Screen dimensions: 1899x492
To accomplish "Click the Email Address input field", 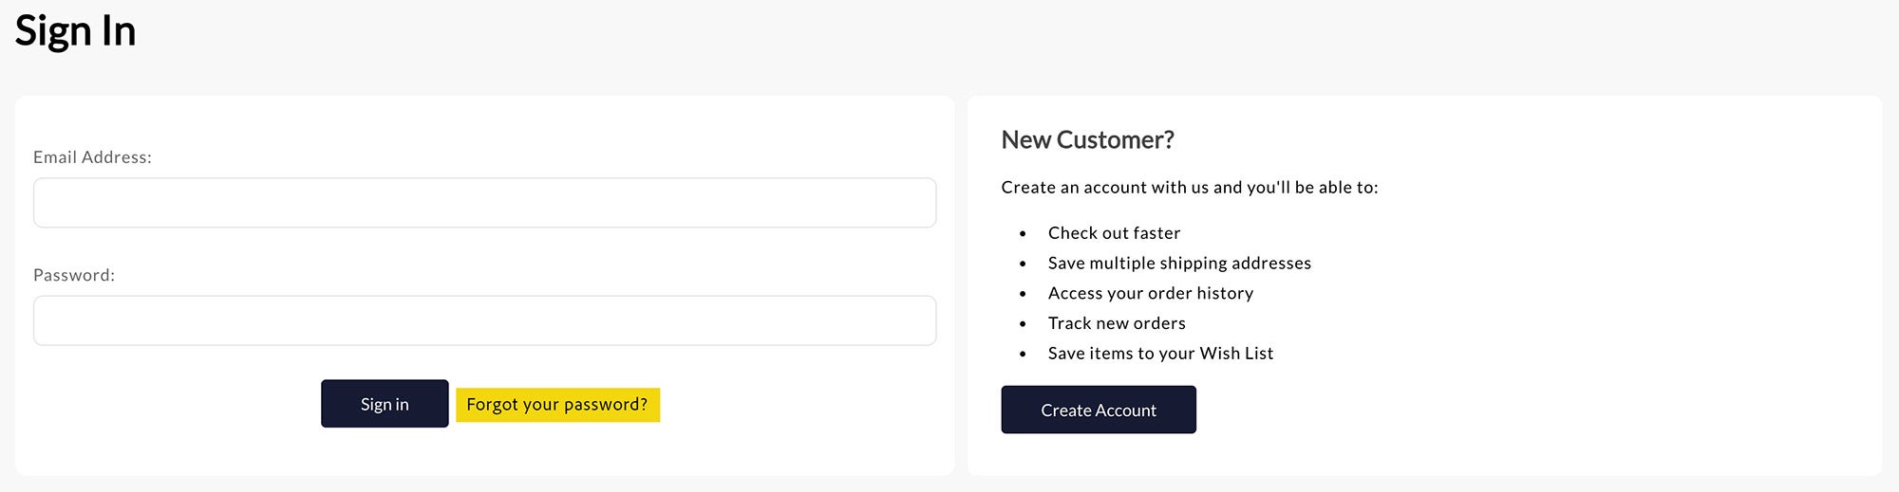I will click(484, 203).
